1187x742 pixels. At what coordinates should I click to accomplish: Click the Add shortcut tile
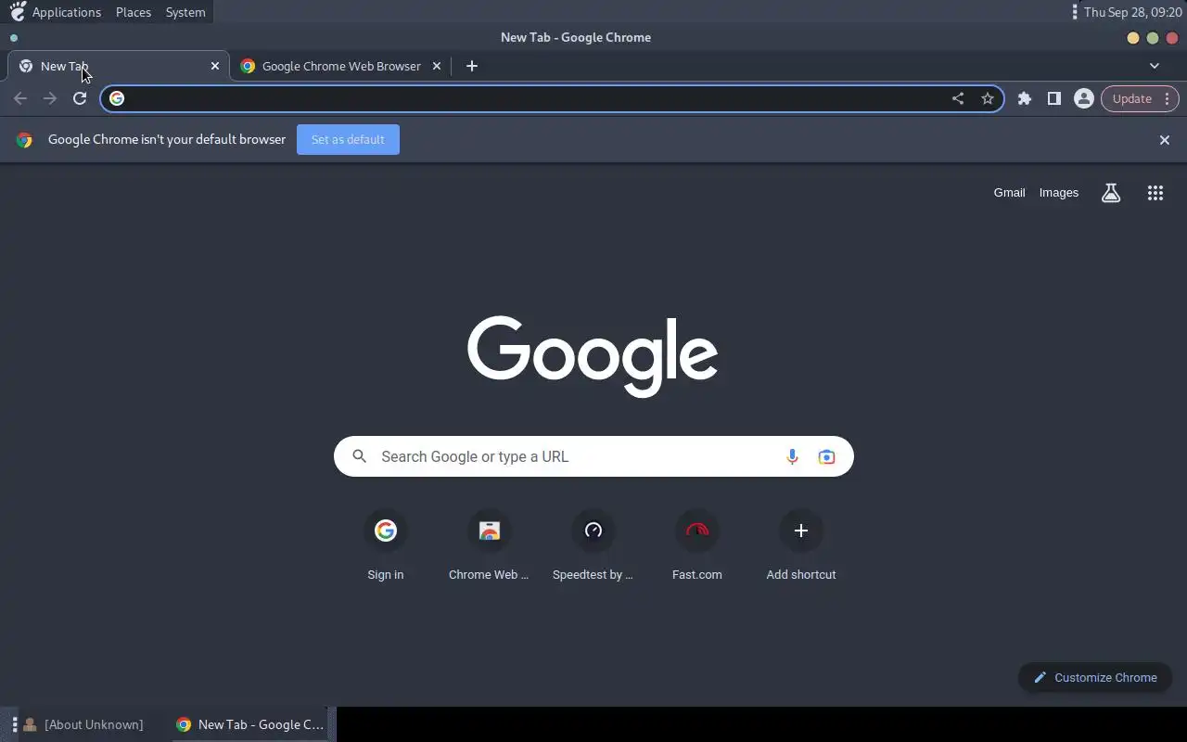tap(801, 545)
